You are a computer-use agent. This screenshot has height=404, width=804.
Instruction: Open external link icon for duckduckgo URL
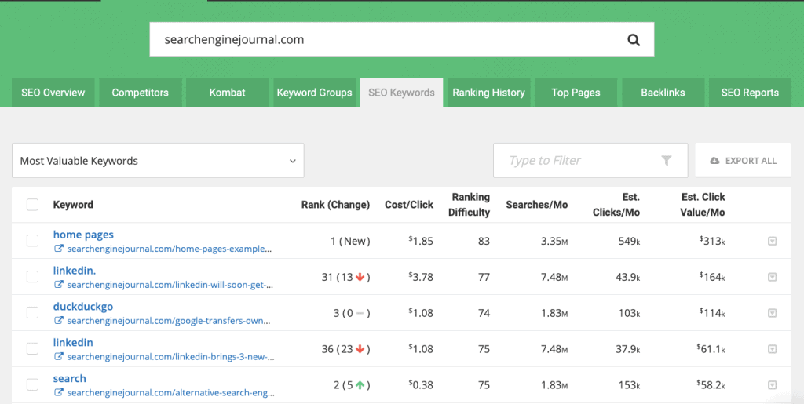click(x=59, y=321)
